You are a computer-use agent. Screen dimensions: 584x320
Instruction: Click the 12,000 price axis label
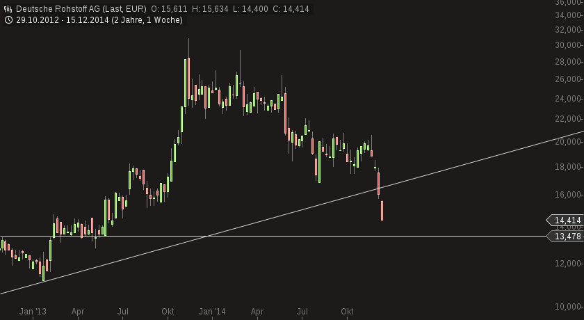[568, 264]
